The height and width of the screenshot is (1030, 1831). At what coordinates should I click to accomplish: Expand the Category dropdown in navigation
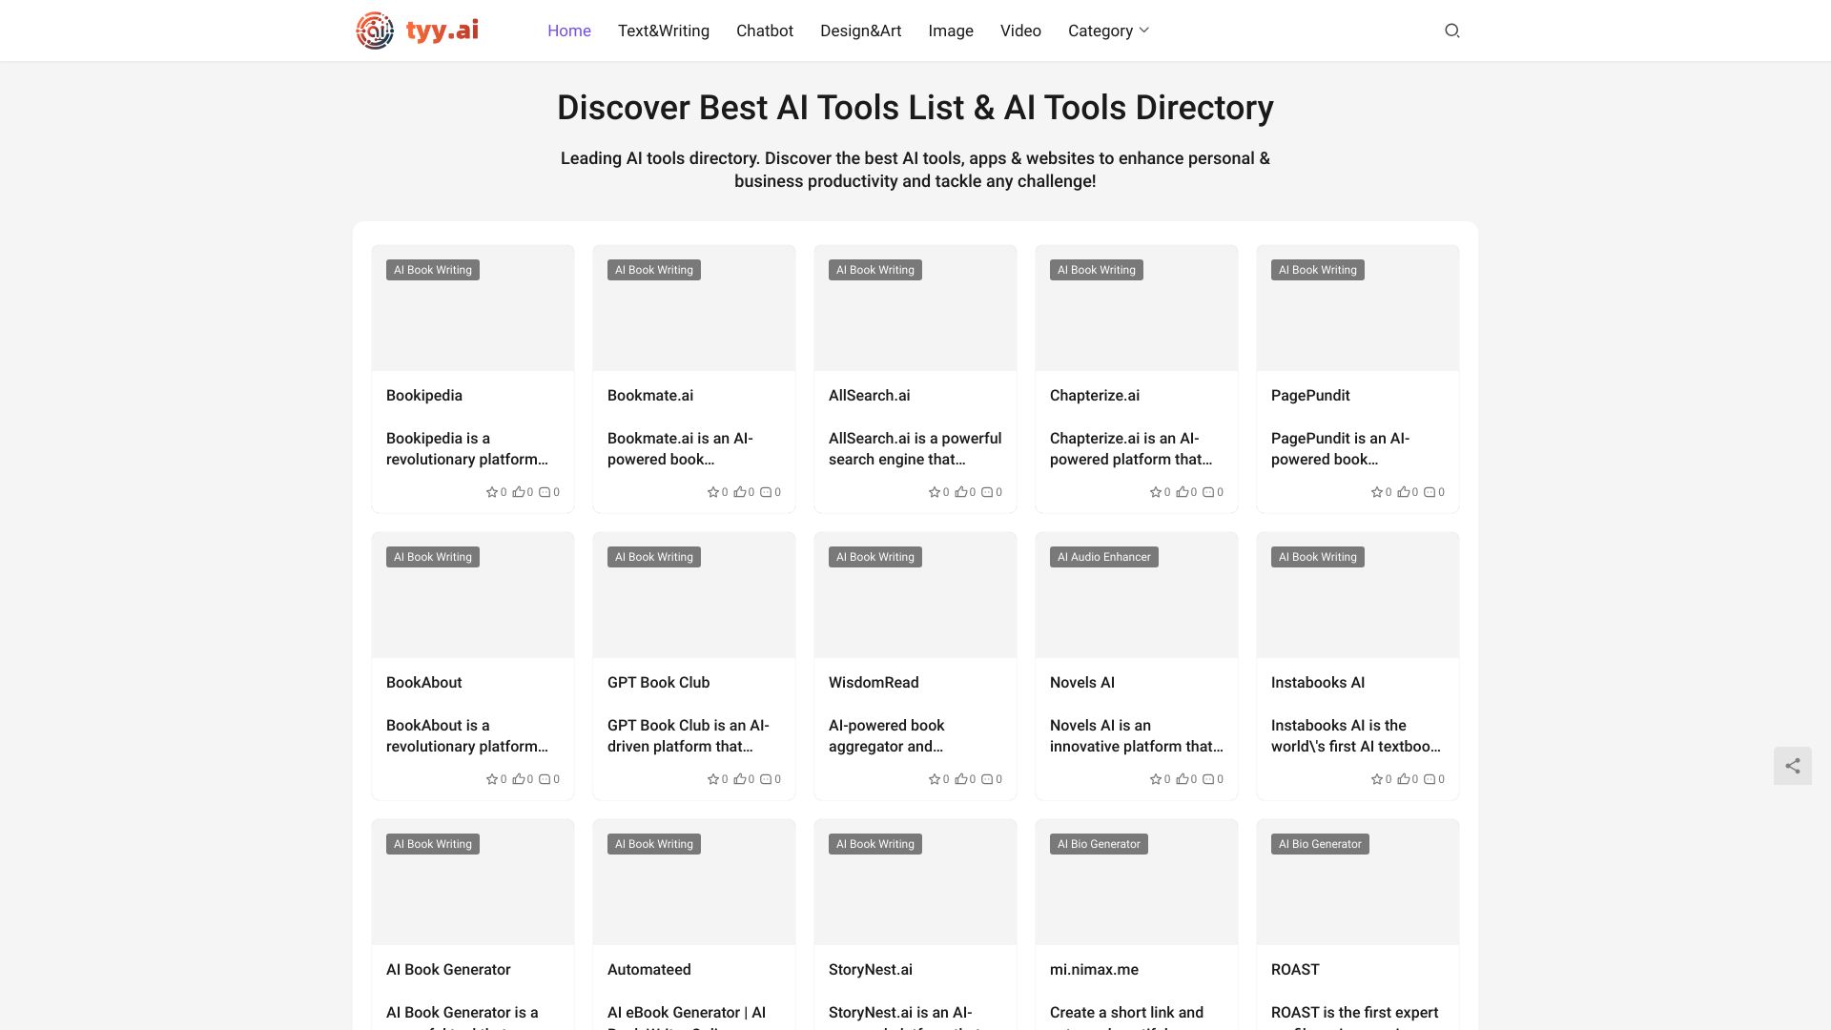pos(1108,31)
